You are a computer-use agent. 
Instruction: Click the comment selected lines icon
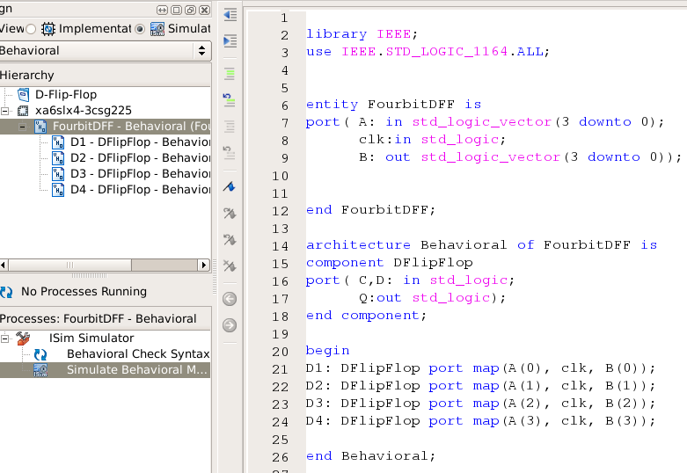230,74
